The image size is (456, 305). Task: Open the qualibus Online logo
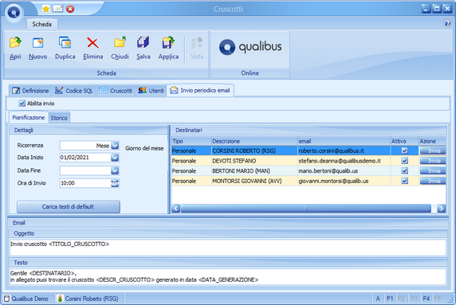pyautogui.click(x=250, y=47)
